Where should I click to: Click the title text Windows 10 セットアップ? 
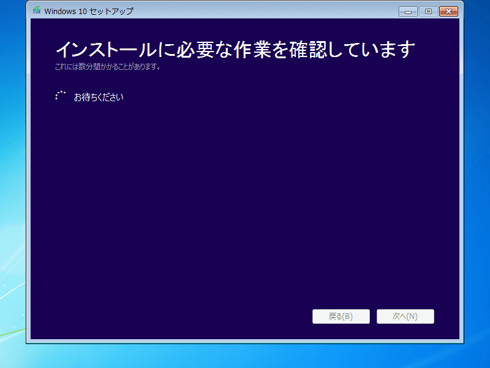click(89, 11)
